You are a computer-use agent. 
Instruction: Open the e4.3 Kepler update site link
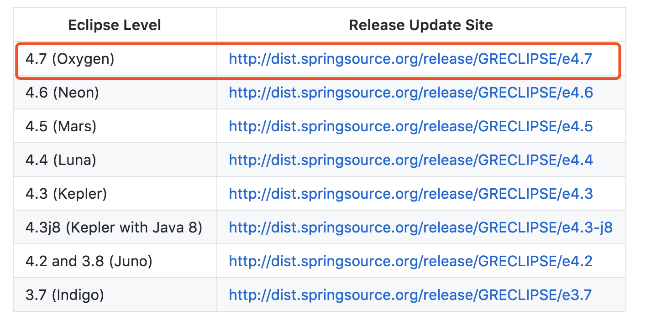[x=411, y=194]
